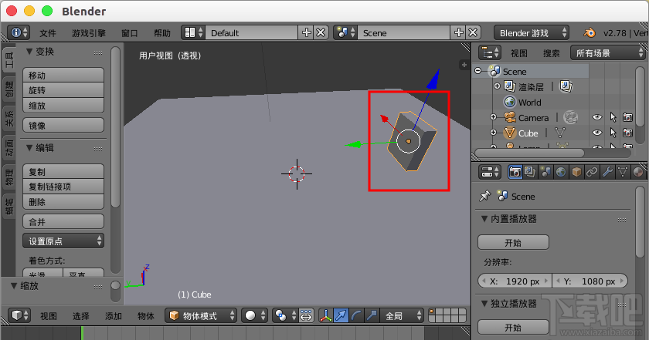Open the Info editor type selector
The width and height of the screenshot is (649, 340).
tap(19, 32)
